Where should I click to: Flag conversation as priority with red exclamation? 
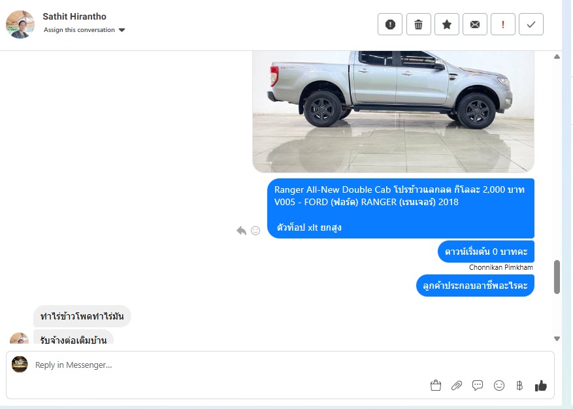(x=503, y=24)
